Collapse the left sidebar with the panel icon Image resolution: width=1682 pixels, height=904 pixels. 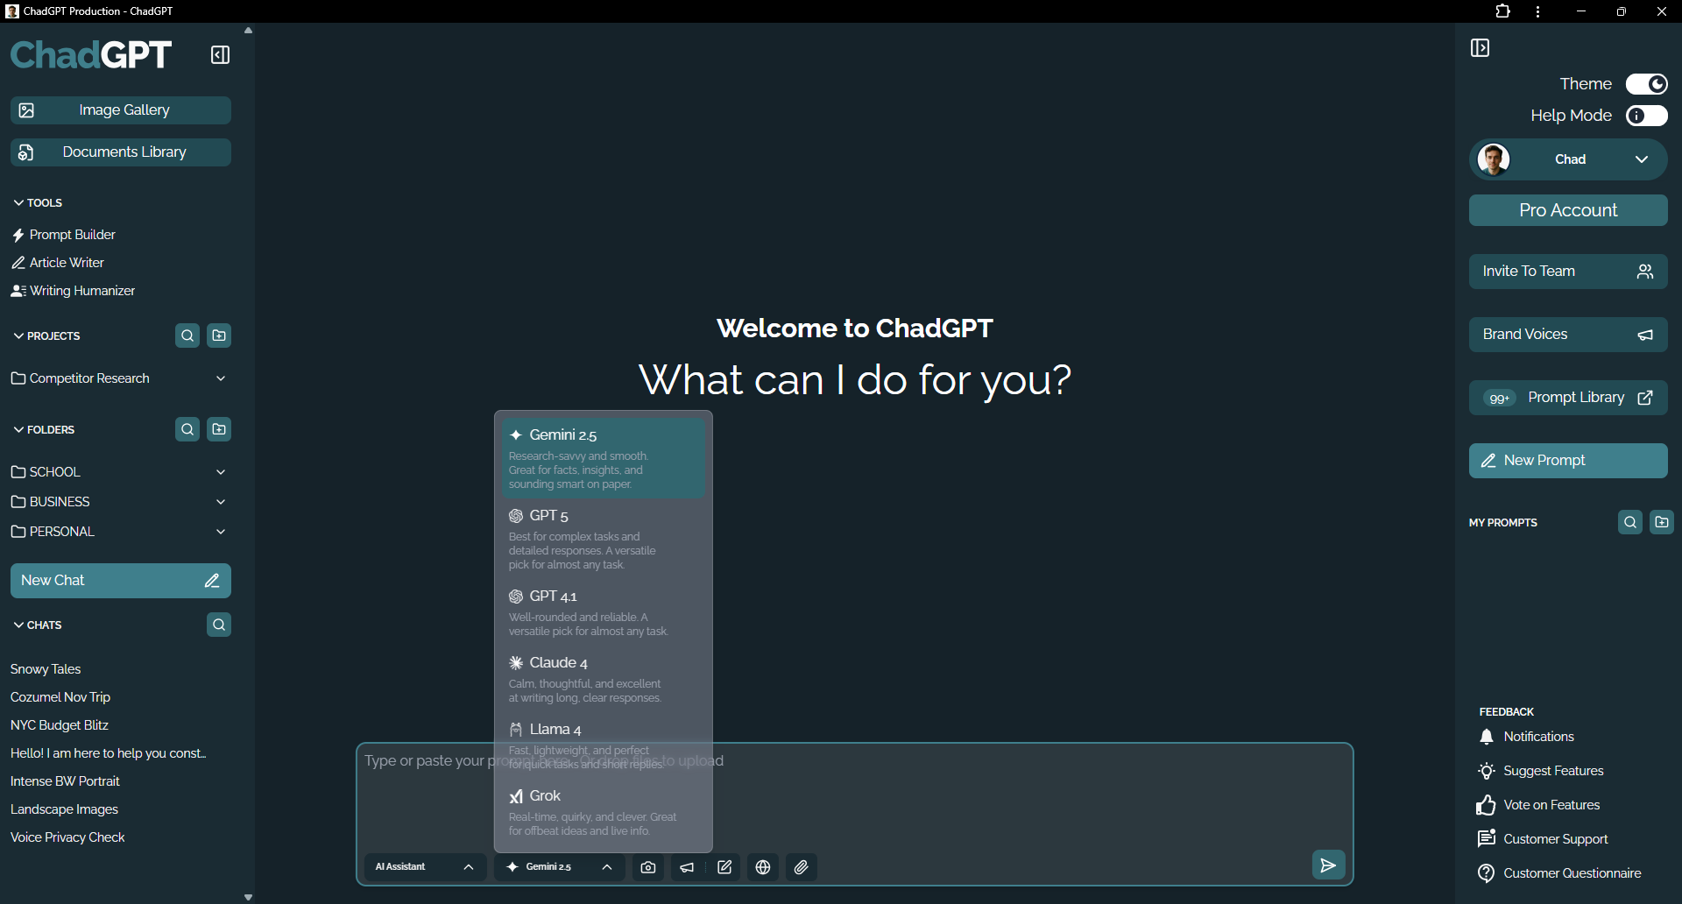coord(219,54)
